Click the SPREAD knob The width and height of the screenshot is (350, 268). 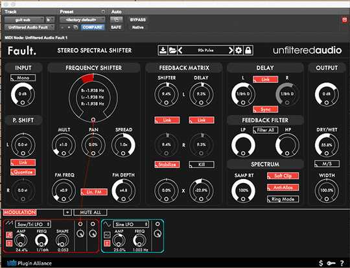[x=123, y=145]
